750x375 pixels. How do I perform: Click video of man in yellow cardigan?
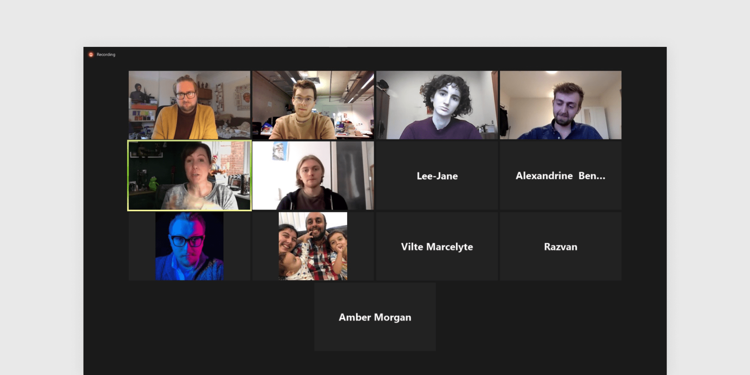click(189, 105)
